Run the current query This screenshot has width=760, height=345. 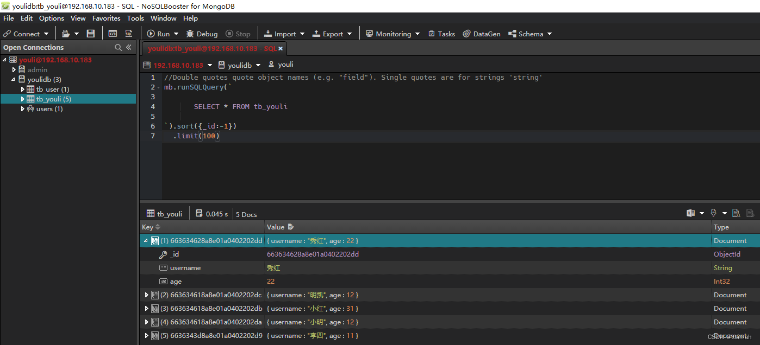pyautogui.click(x=158, y=34)
